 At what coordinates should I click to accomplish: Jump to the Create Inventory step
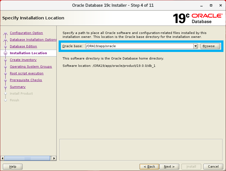coord(23,60)
